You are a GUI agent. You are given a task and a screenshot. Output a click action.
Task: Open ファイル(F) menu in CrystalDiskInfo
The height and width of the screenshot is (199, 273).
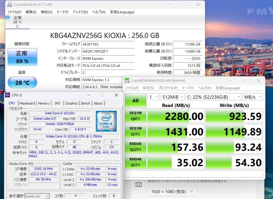click(14, 12)
